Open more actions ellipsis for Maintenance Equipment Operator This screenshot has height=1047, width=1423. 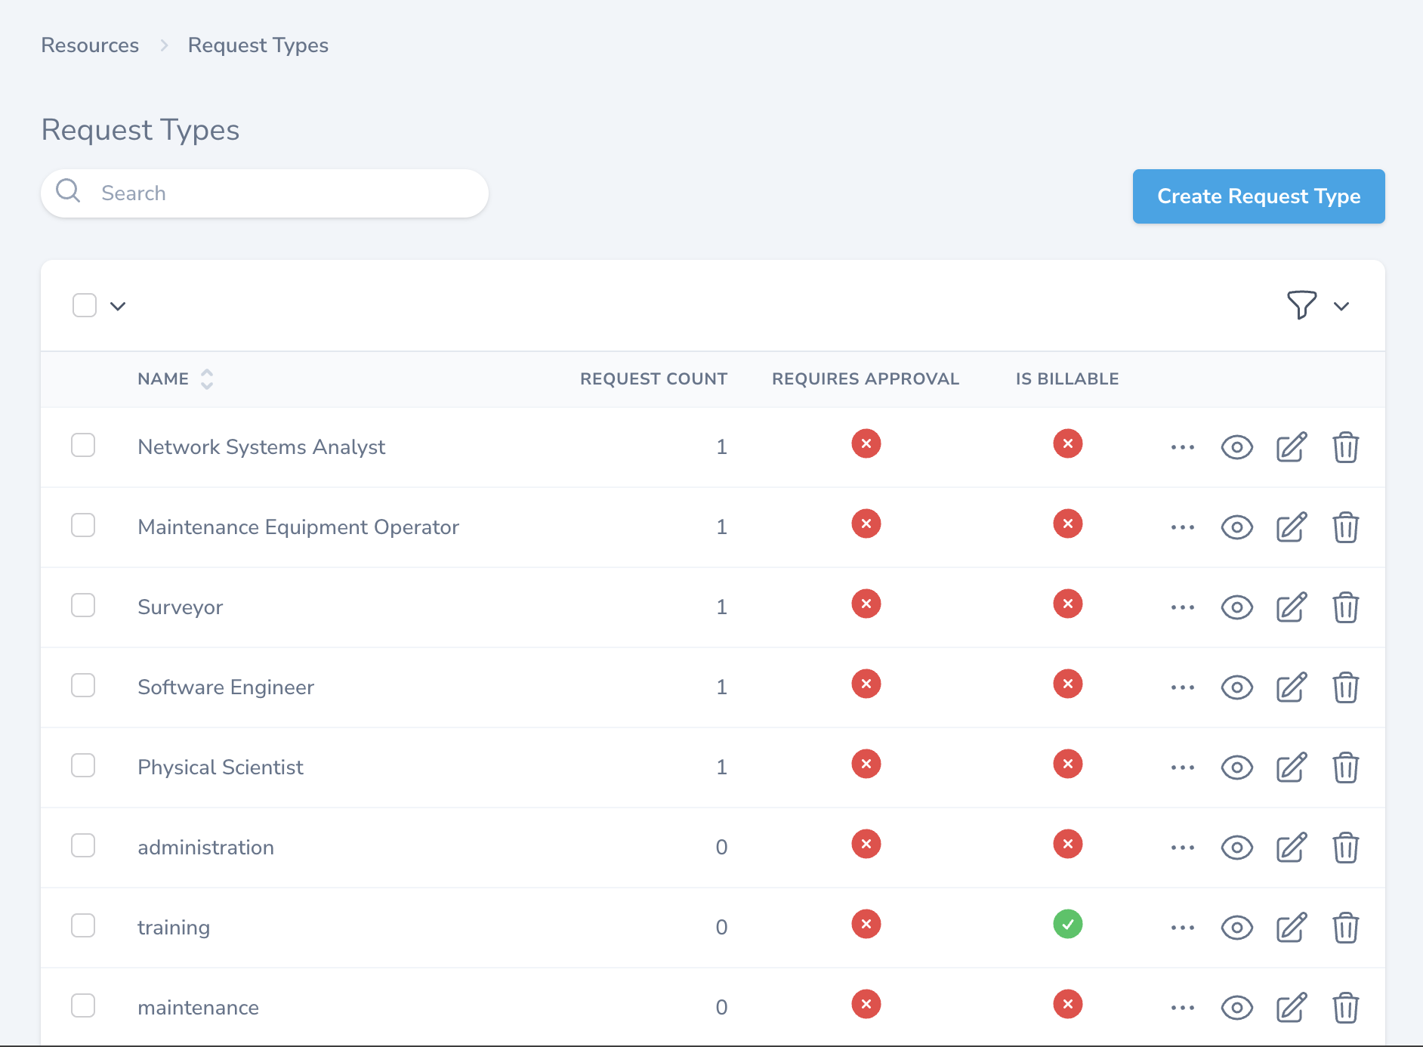1182,527
